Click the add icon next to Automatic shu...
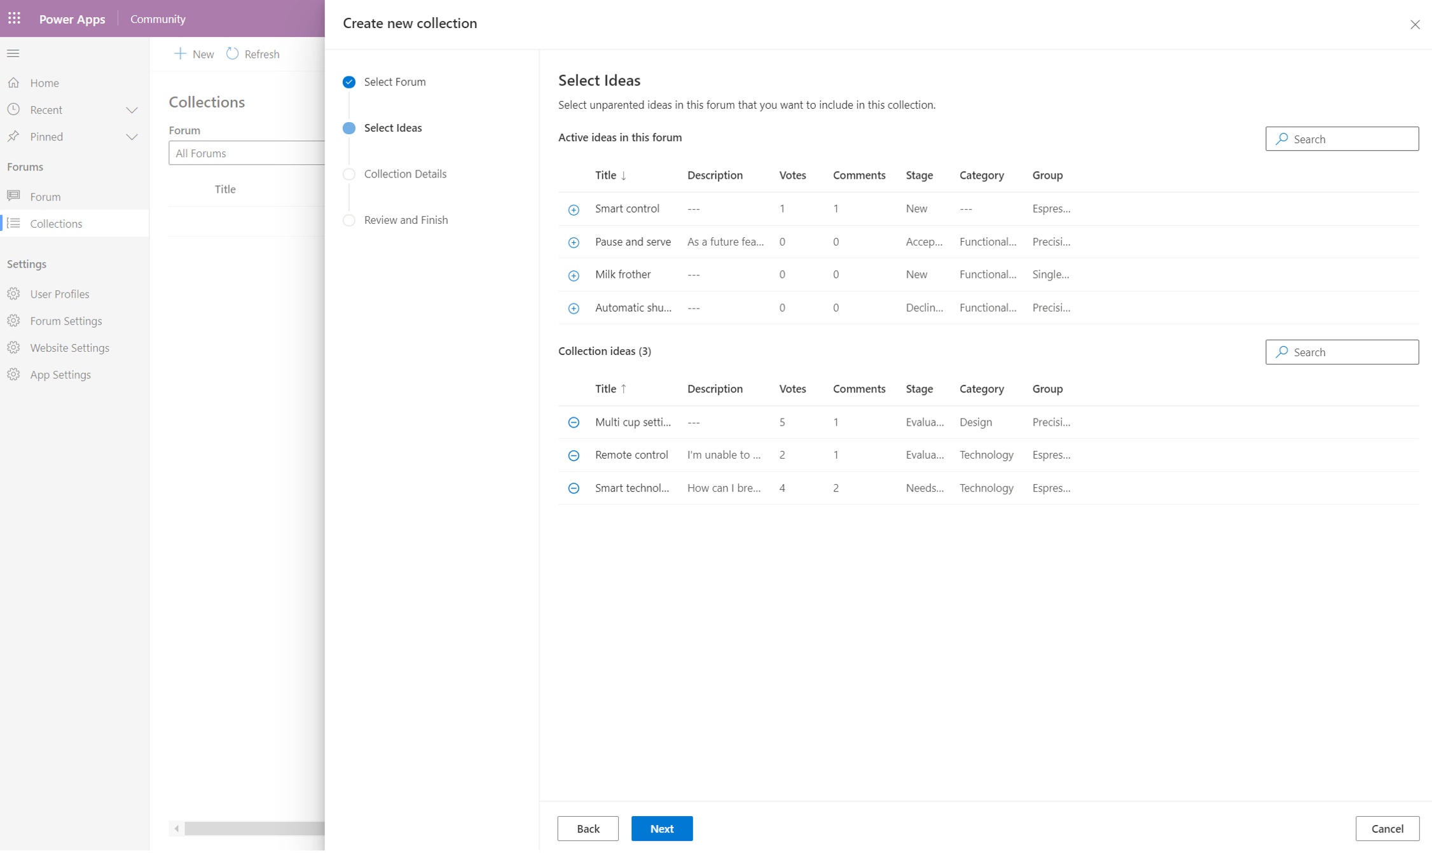 [x=574, y=308]
